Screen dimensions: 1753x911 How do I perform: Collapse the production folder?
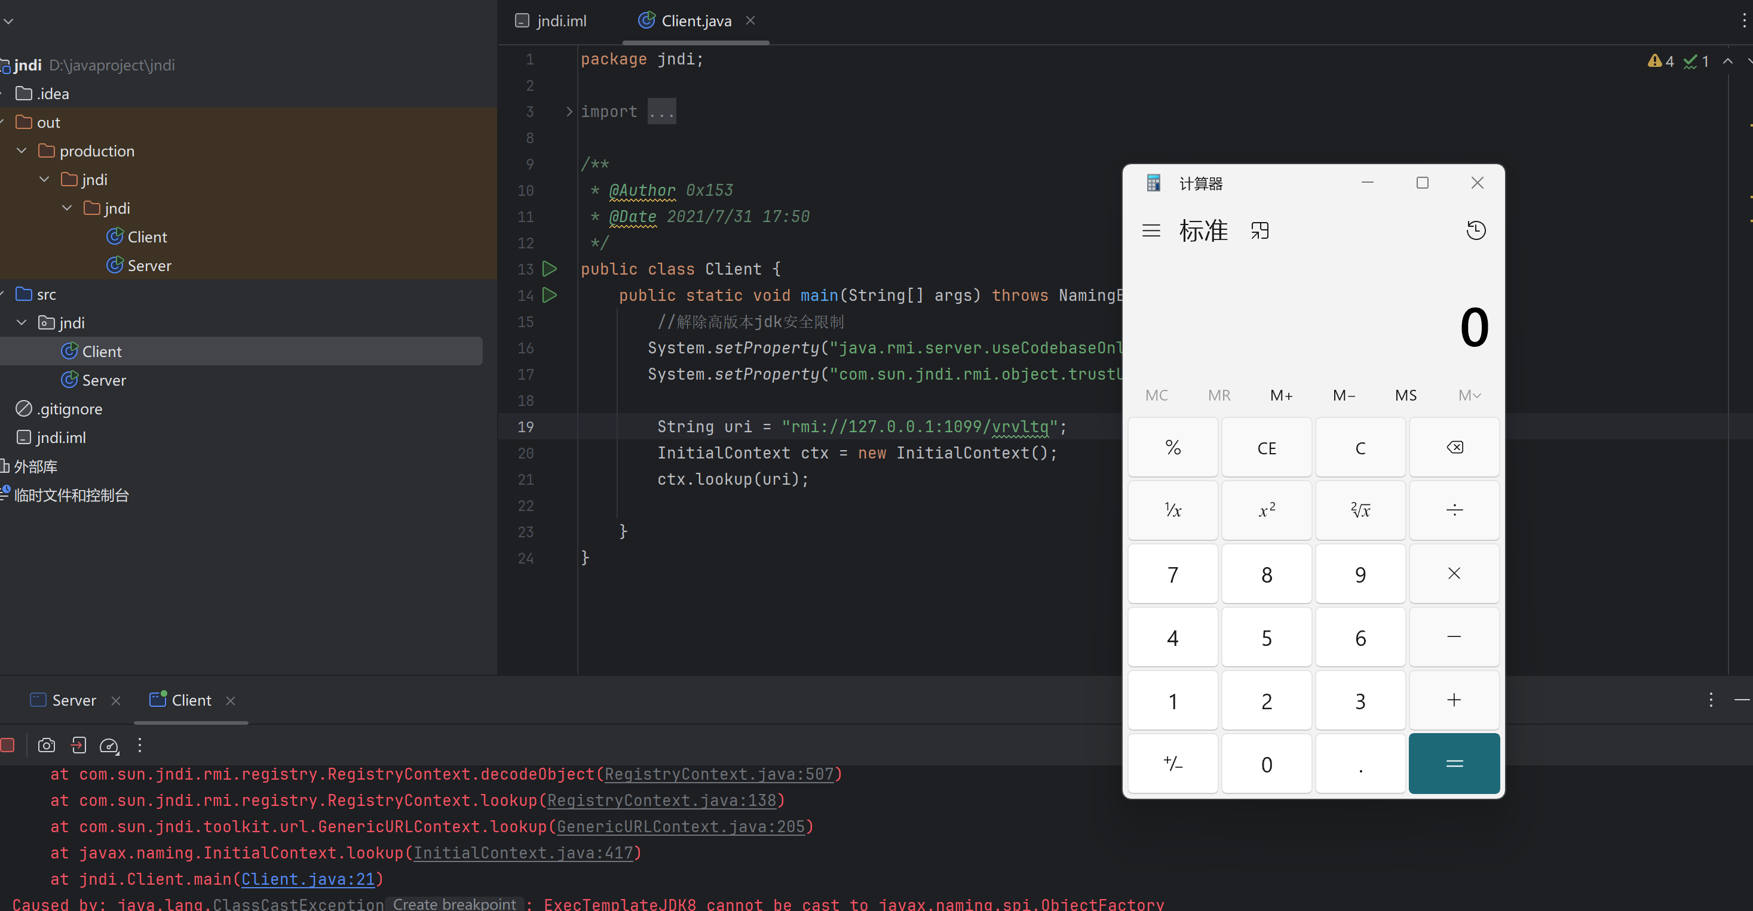22,151
